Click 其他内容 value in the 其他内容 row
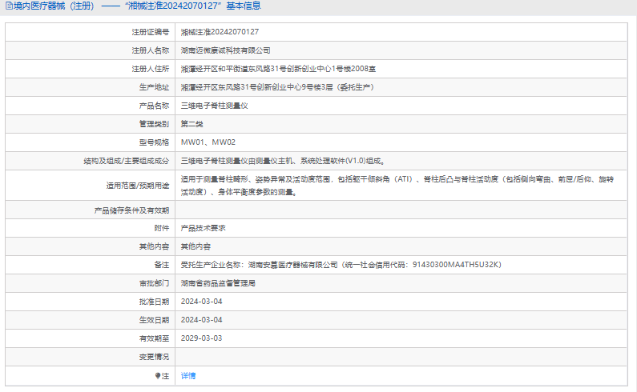This screenshot has width=637, height=392. tap(196, 246)
